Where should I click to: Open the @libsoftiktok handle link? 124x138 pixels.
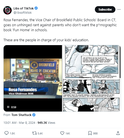pos(22,13)
